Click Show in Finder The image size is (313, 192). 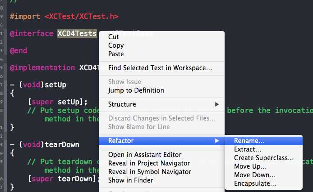click(x=130, y=180)
